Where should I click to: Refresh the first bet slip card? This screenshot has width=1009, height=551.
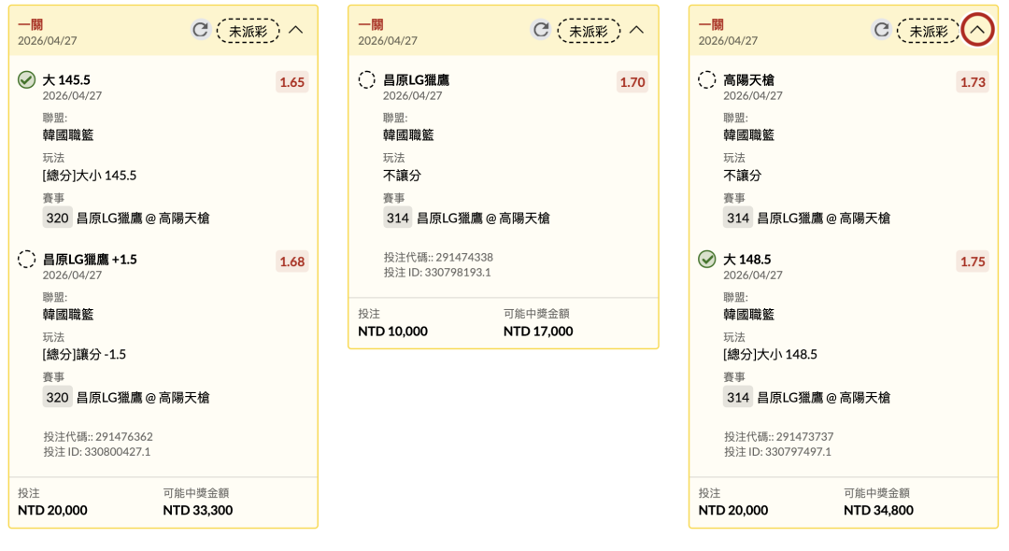200,30
